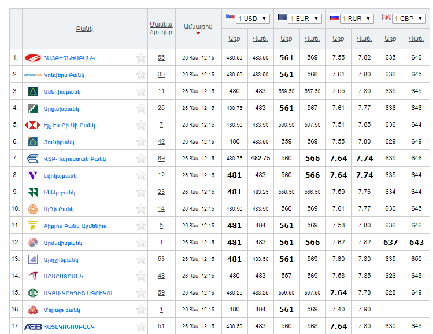Click the Ardshinbank logo in row 13
The height and width of the screenshot is (334, 433).
click(x=33, y=259)
